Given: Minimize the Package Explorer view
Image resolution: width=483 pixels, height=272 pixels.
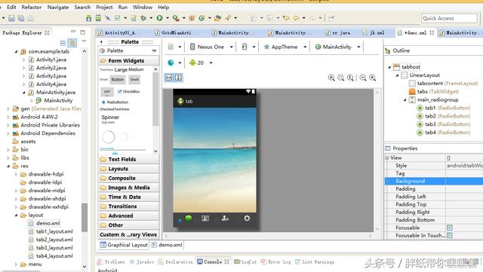Looking at the screenshot, I should pyautogui.click(x=73, y=32).
